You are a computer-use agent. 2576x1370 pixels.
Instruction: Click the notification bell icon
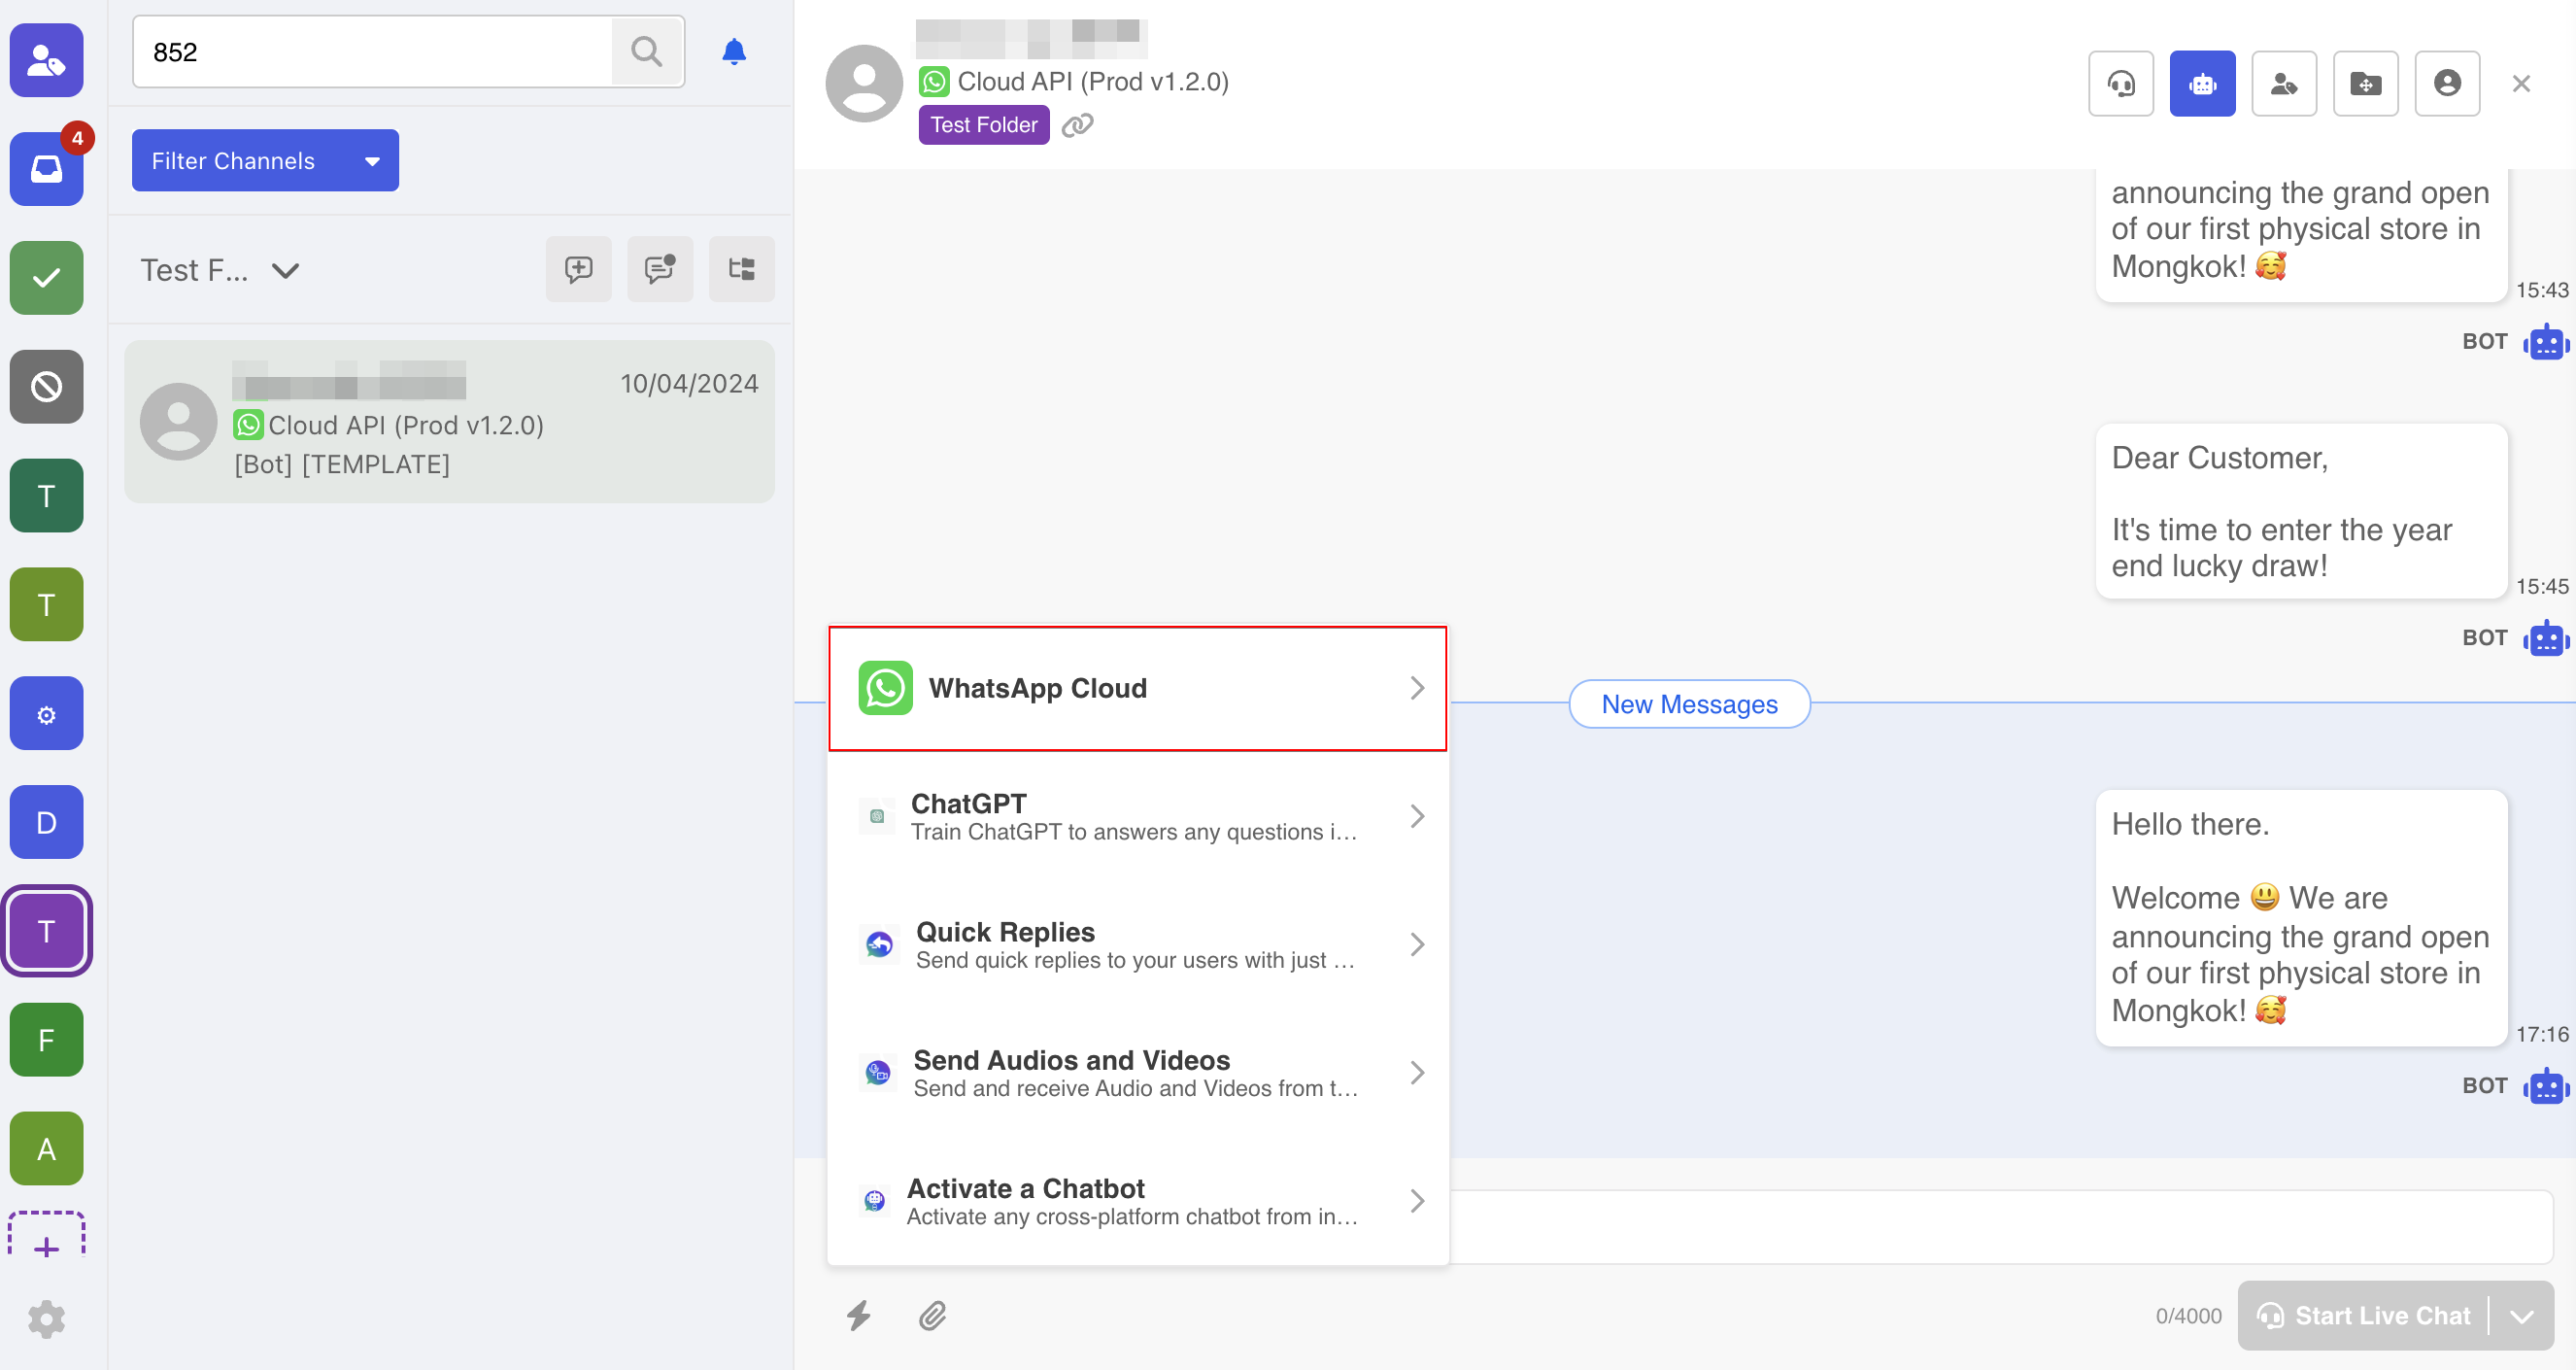coord(734,52)
